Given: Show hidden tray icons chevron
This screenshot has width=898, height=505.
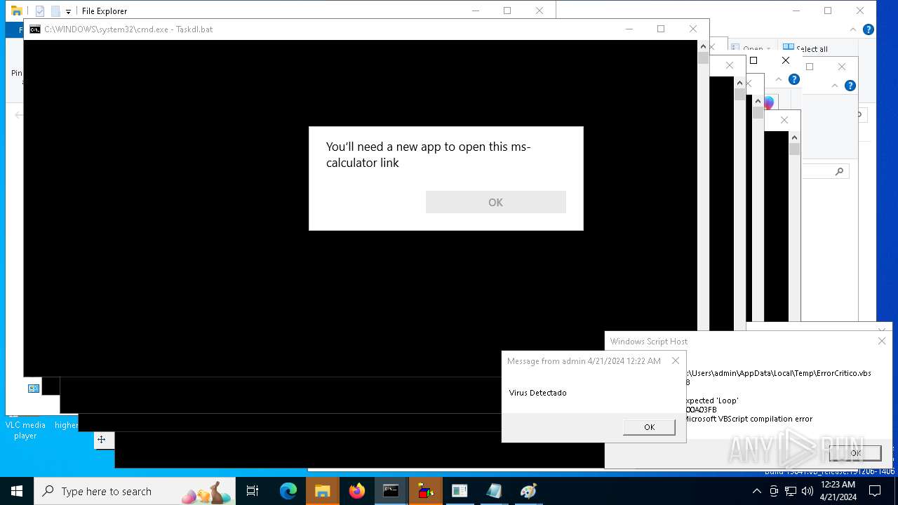Looking at the screenshot, I should [757, 491].
